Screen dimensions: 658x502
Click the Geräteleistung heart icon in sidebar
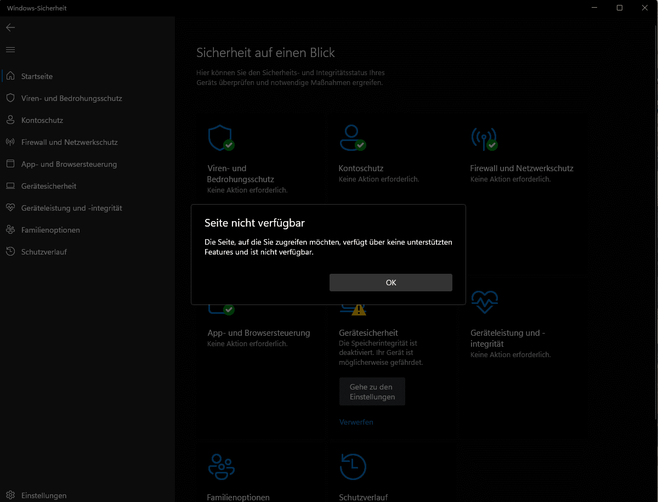tap(10, 207)
